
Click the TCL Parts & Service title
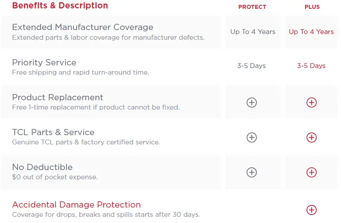tap(53, 132)
